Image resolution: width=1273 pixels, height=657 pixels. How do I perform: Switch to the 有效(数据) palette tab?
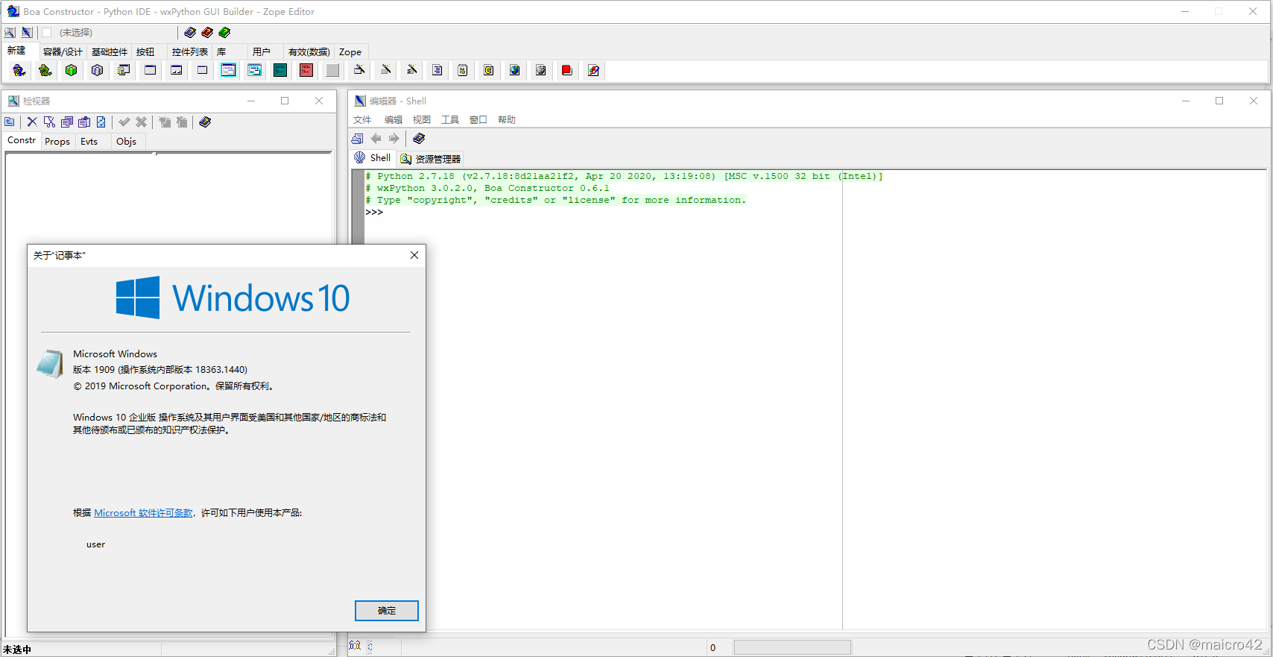(x=309, y=51)
